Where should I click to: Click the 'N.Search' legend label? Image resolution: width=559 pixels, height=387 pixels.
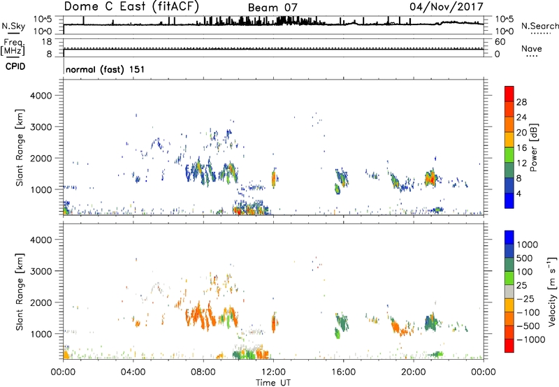tap(539, 26)
